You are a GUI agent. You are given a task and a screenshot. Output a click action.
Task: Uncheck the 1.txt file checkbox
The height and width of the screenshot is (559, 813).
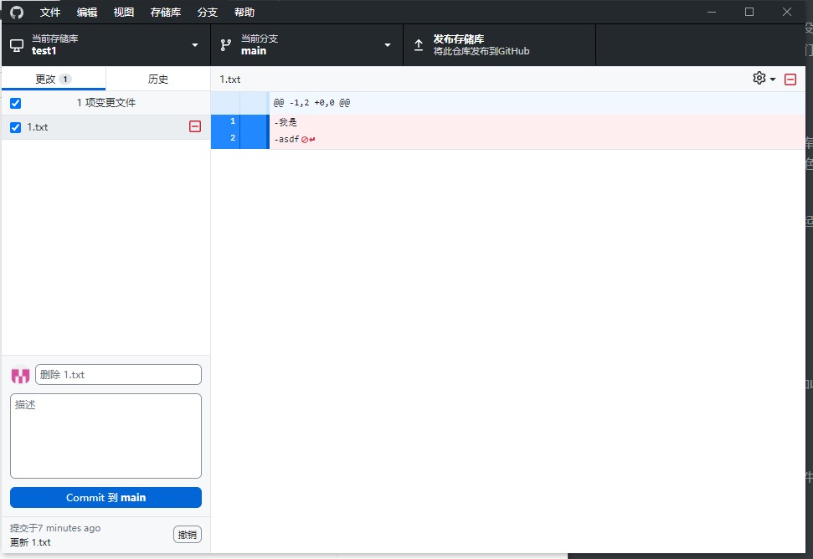pyautogui.click(x=15, y=126)
